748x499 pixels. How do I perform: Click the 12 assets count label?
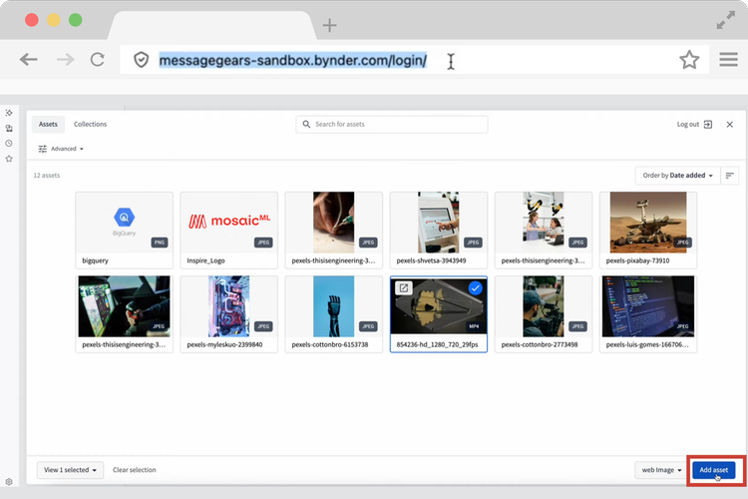(46, 176)
